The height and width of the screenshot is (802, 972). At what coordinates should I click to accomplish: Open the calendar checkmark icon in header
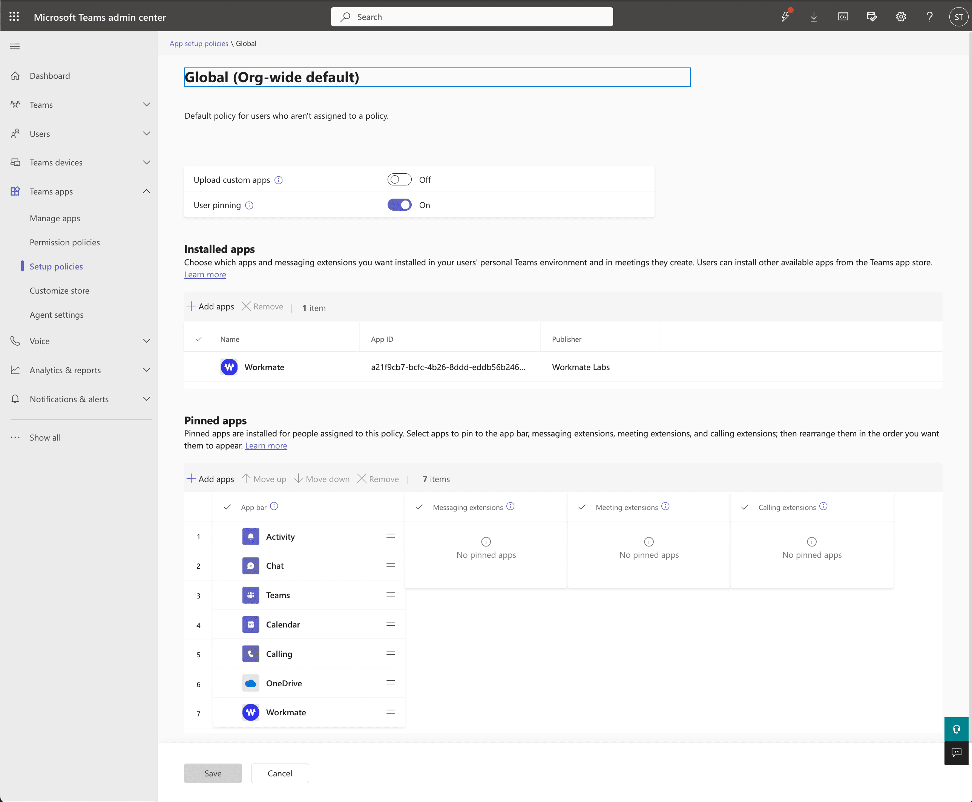(872, 17)
